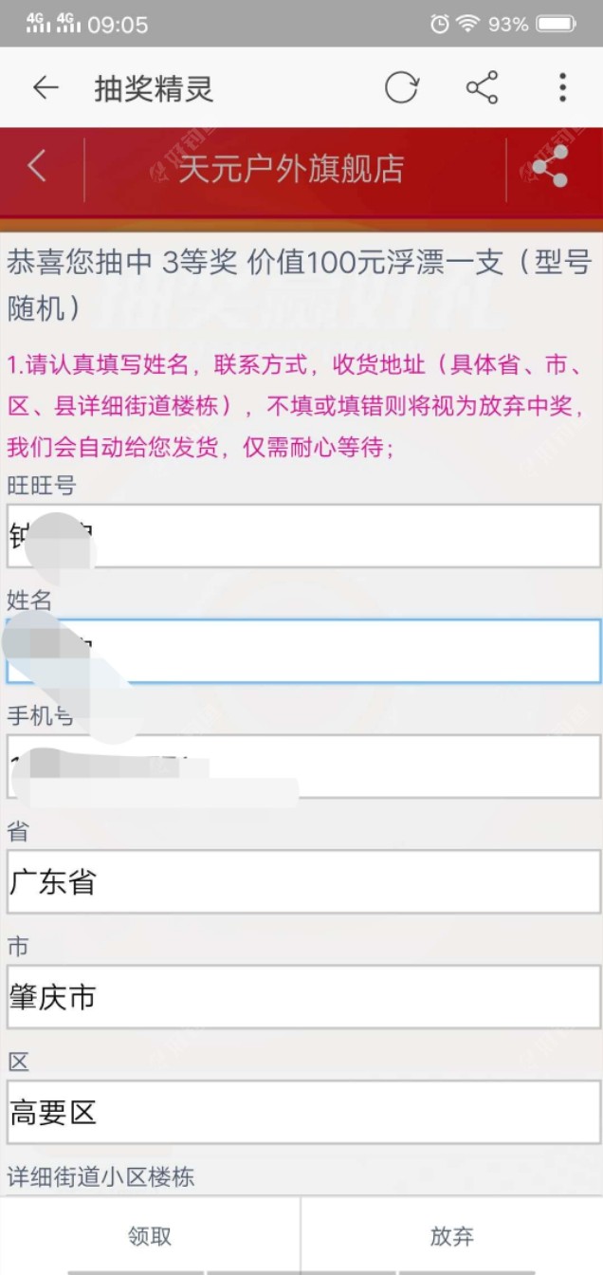The height and width of the screenshot is (1275, 603).
Task: Tap the refresh icon in the top bar
Action: click(401, 88)
